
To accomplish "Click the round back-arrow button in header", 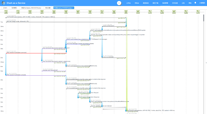I will tap(119, 3).
